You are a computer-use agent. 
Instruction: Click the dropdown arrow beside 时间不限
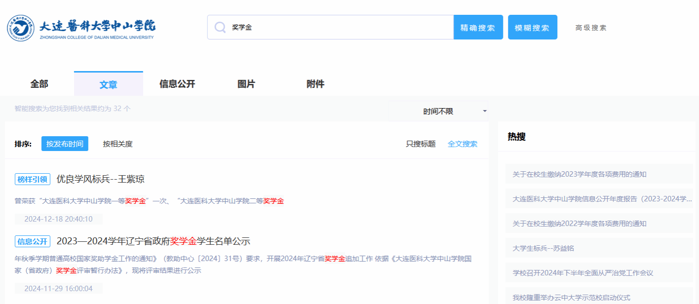484,112
